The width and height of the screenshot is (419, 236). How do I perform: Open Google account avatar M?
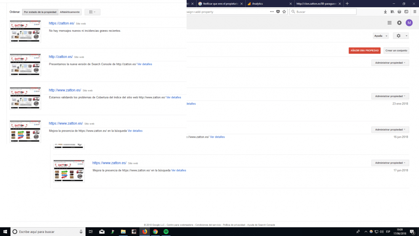tap(409, 23)
